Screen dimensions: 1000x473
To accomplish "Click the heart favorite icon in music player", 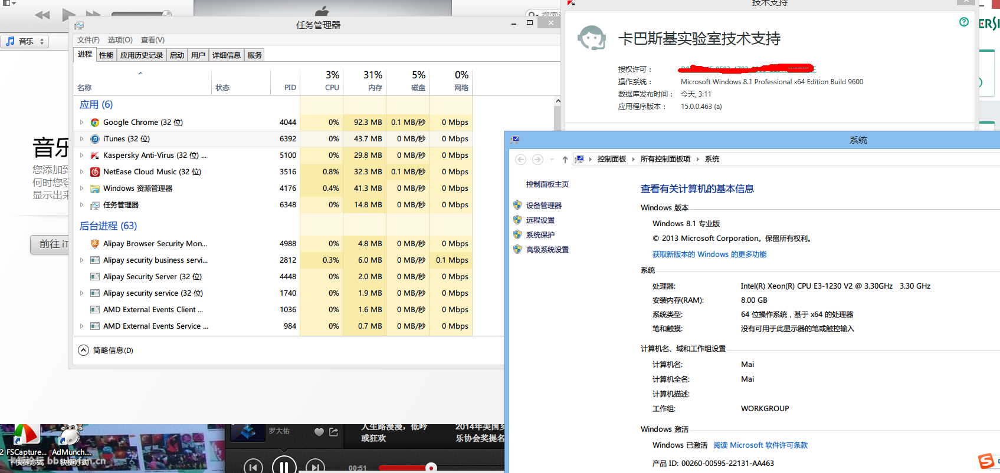I will (x=319, y=432).
